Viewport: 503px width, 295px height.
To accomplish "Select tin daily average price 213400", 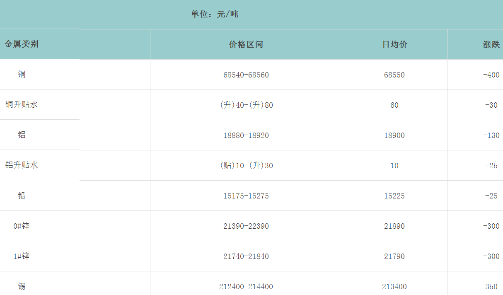I will (x=394, y=287).
